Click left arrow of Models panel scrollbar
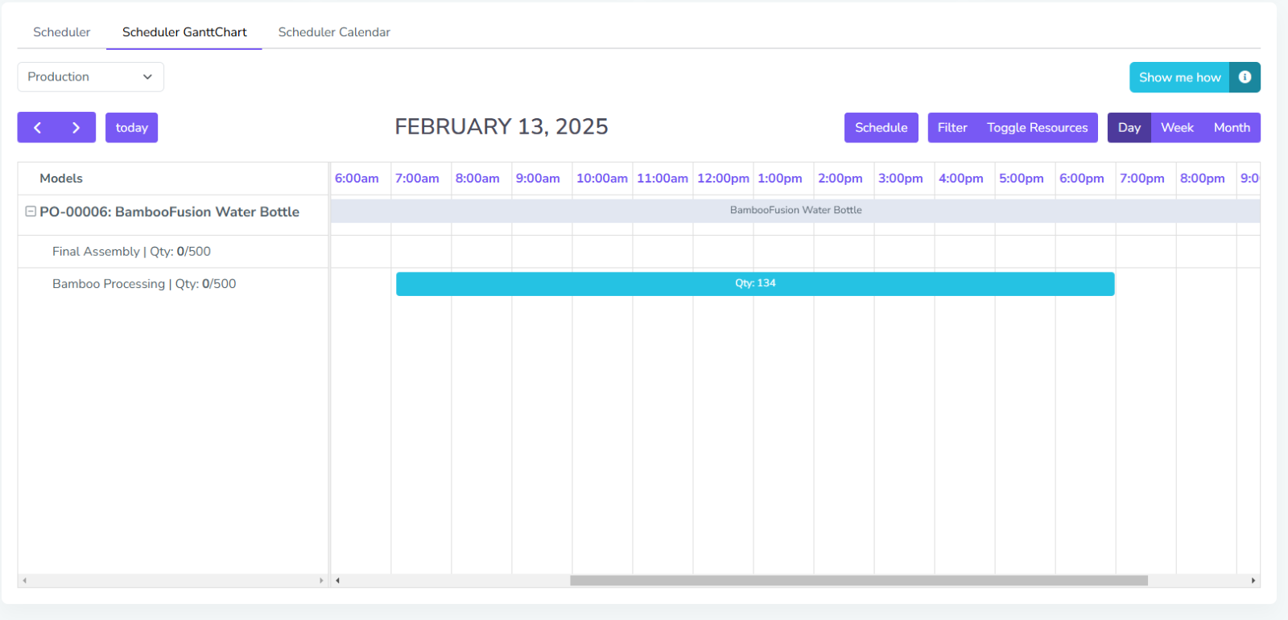Viewport: 1288px width, 620px height. pyautogui.click(x=25, y=581)
